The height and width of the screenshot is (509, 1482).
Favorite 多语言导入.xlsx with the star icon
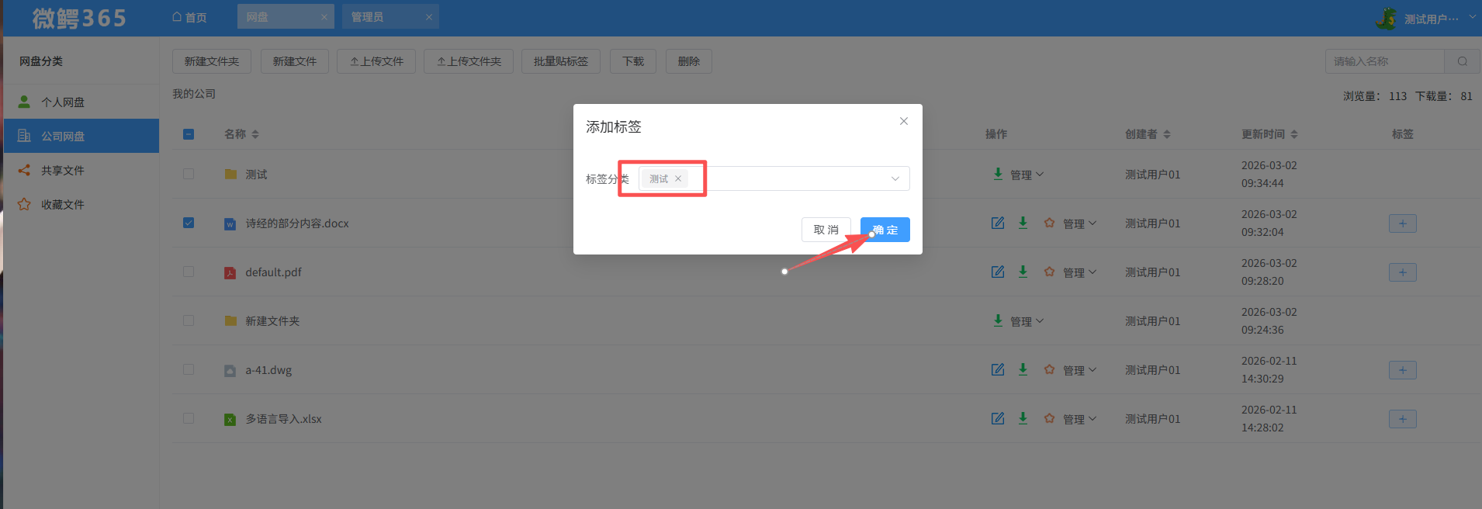tap(1049, 418)
